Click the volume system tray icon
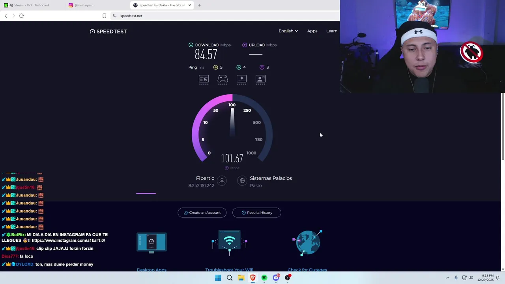This screenshot has height=284, width=505. 471,278
